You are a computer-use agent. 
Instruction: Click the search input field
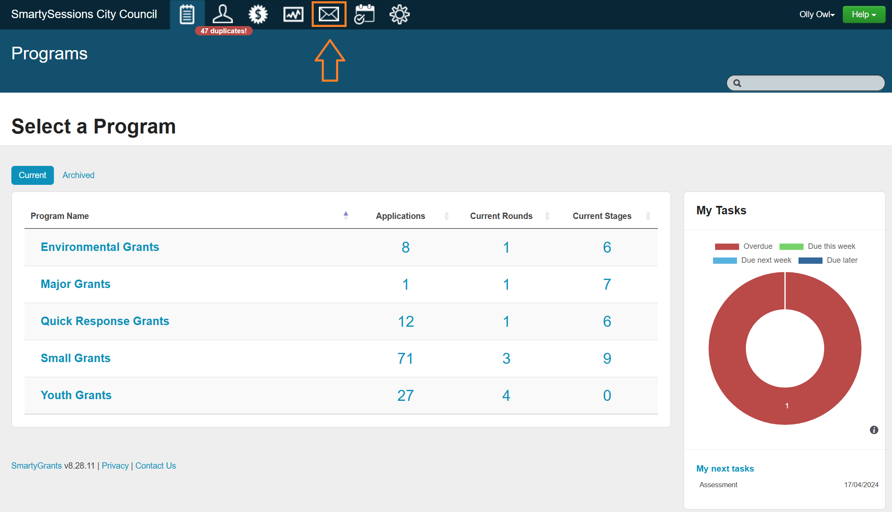click(x=809, y=83)
